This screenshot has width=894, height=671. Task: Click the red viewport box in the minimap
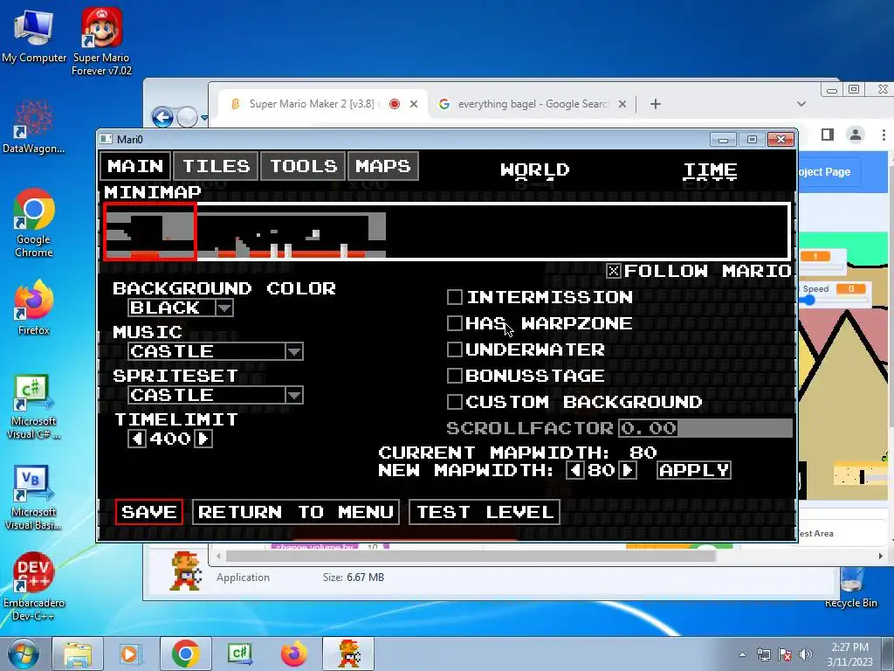tap(150, 231)
